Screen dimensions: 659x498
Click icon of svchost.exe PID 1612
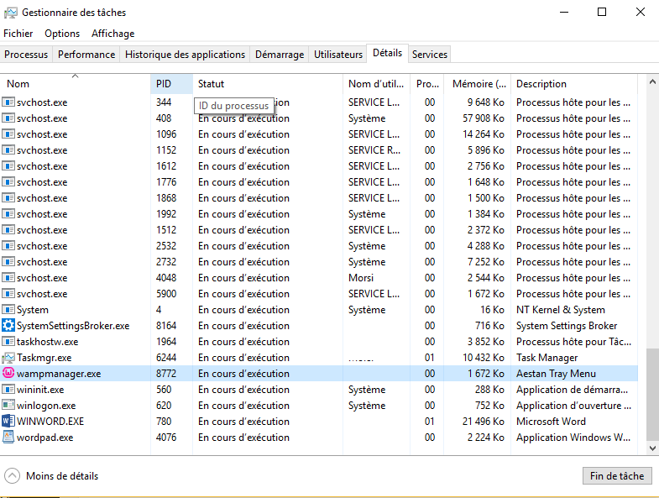tap(8, 166)
